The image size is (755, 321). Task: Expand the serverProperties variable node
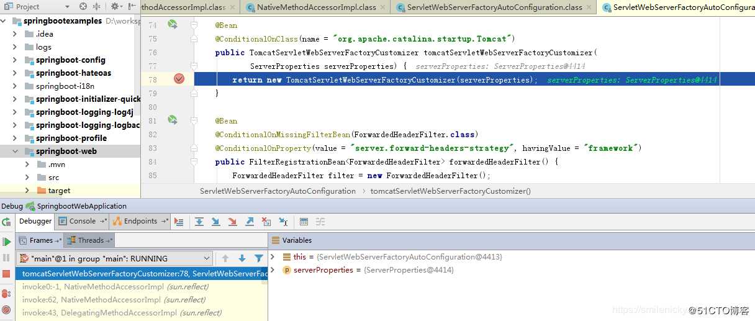coord(274,269)
